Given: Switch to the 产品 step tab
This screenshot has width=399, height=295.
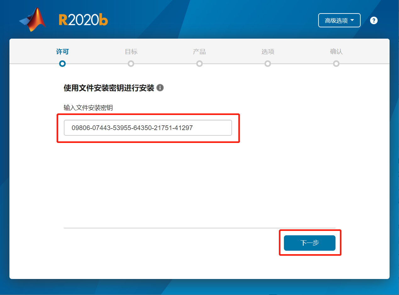Looking at the screenshot, I should (x=199, y=52).
